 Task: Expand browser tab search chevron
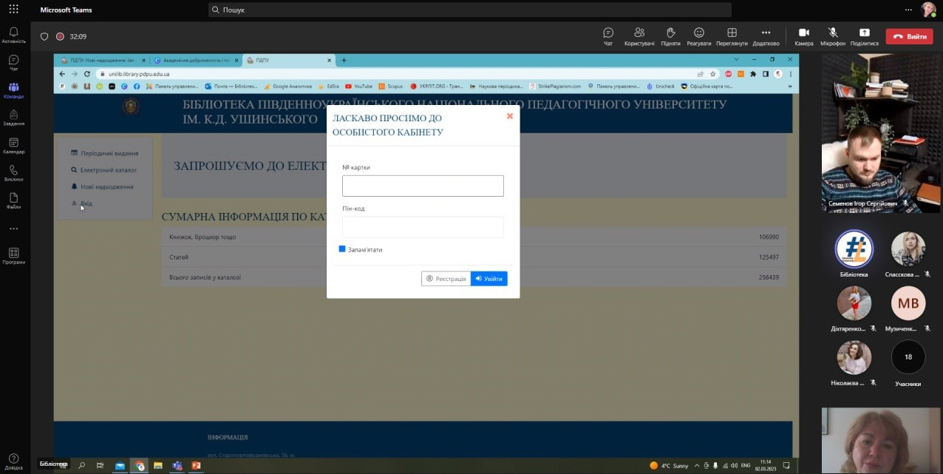coord(736,59)
